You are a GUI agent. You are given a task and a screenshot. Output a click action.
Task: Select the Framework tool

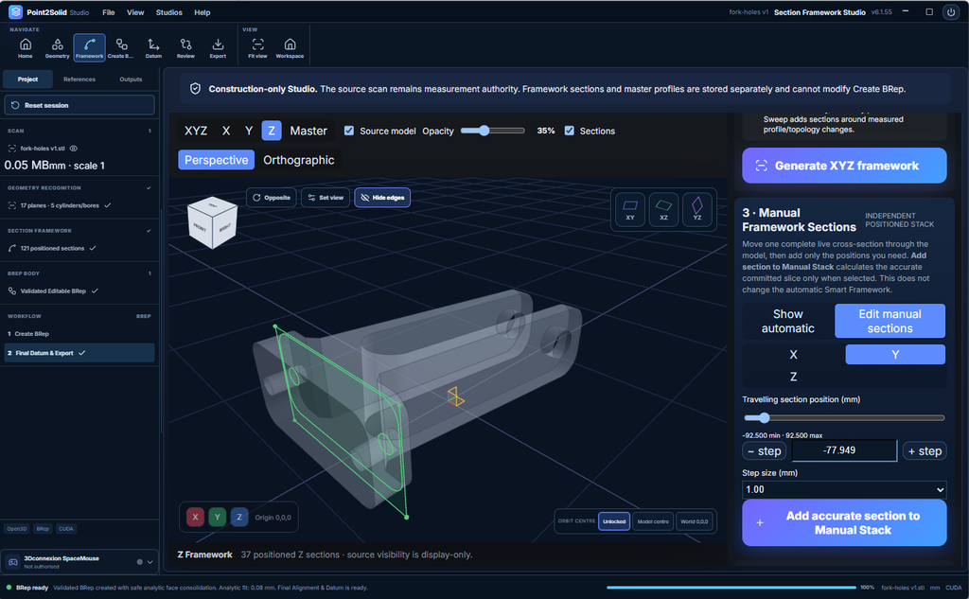click(x=90, y=47)
